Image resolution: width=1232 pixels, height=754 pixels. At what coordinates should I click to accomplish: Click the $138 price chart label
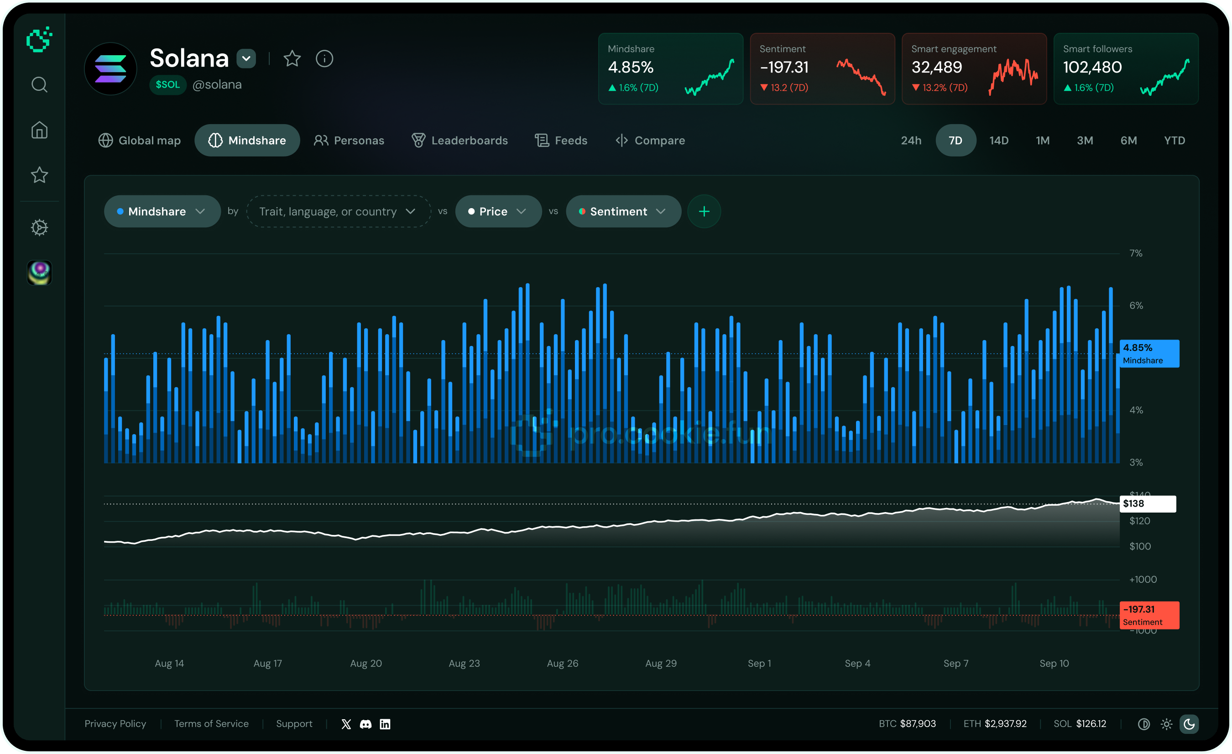pyautogui.click(x=1148, y=503)
